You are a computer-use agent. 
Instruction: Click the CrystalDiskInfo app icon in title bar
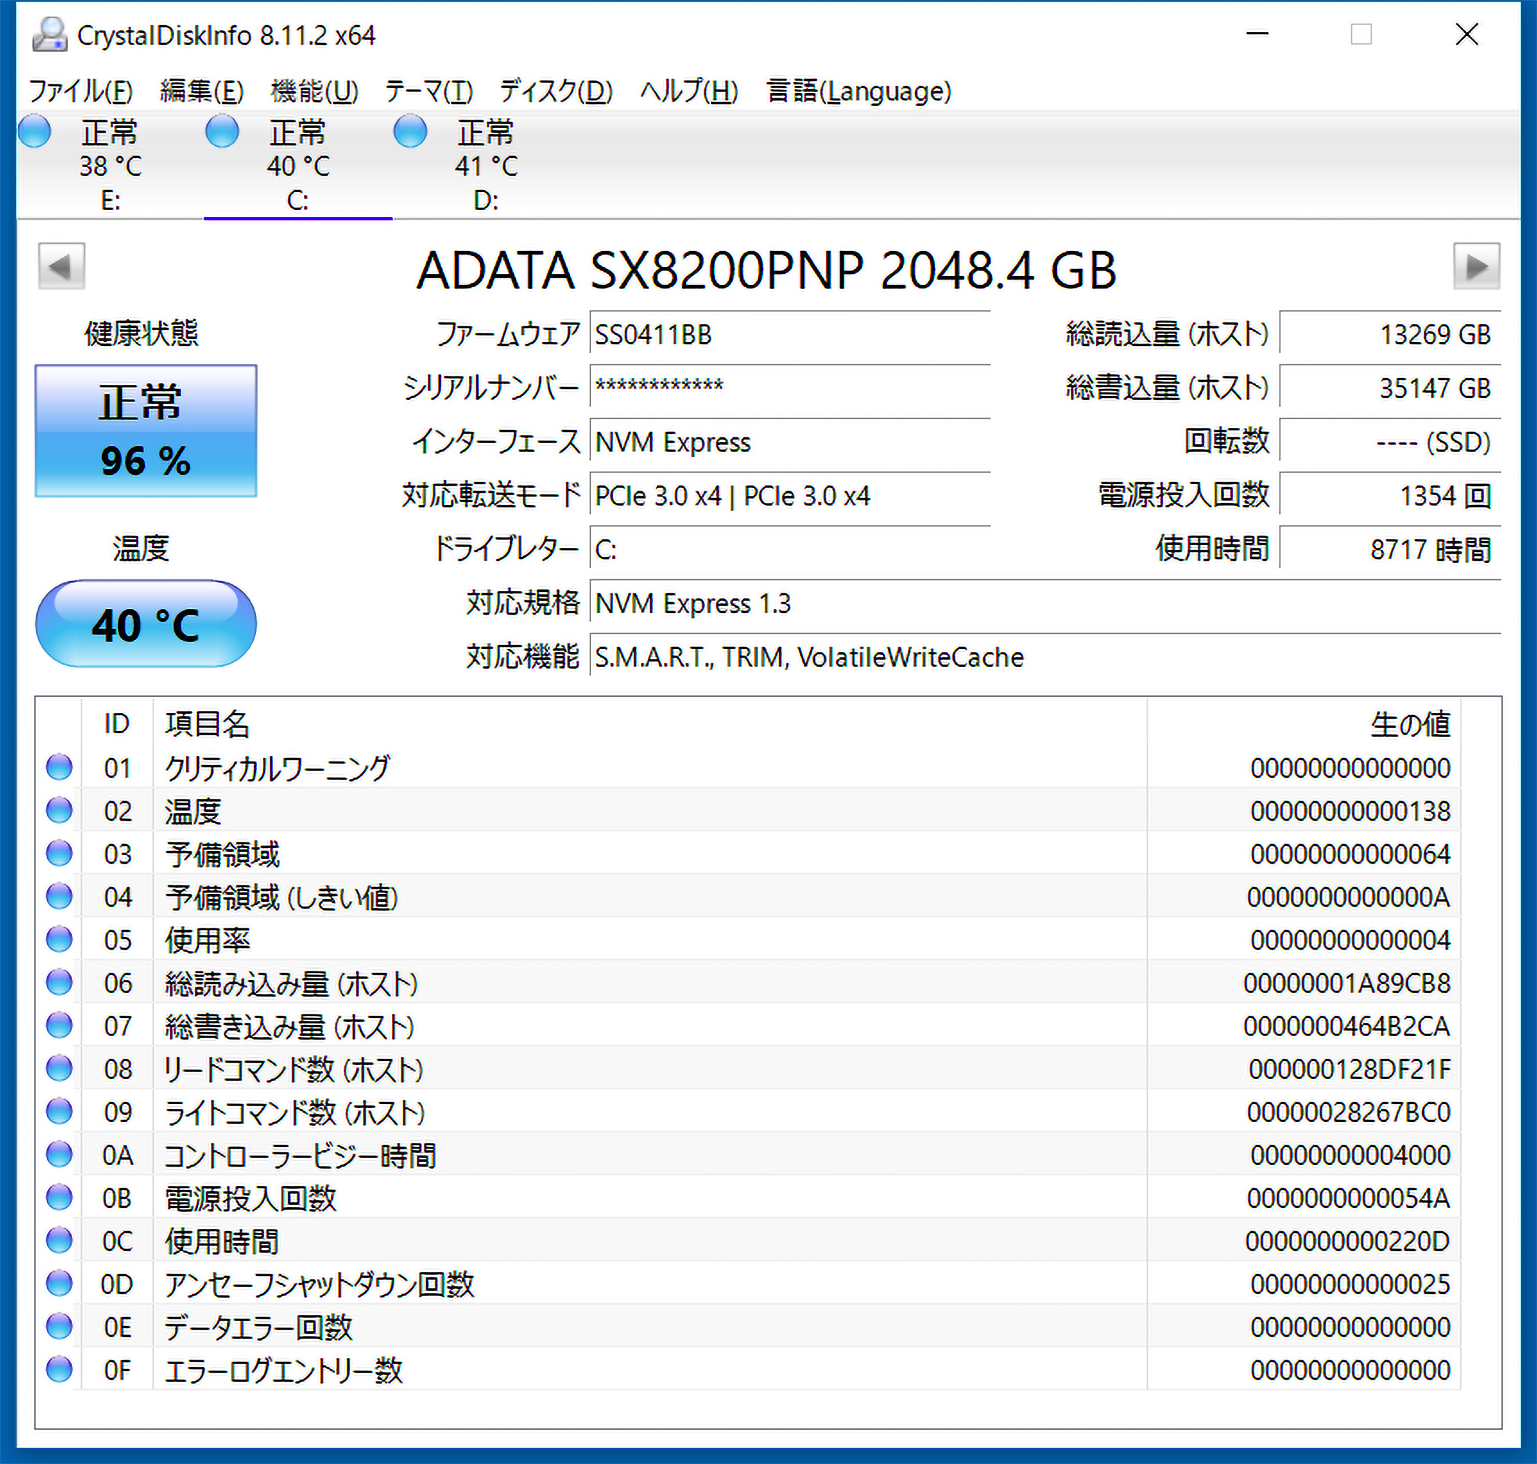point(50,35)
